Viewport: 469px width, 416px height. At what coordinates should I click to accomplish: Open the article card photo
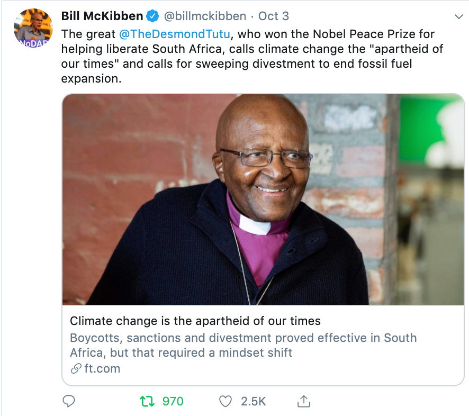point(263,200)
